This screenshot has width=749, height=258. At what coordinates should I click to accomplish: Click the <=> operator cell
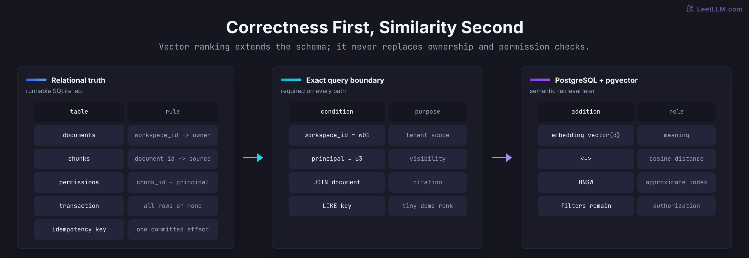coord(586,159)
